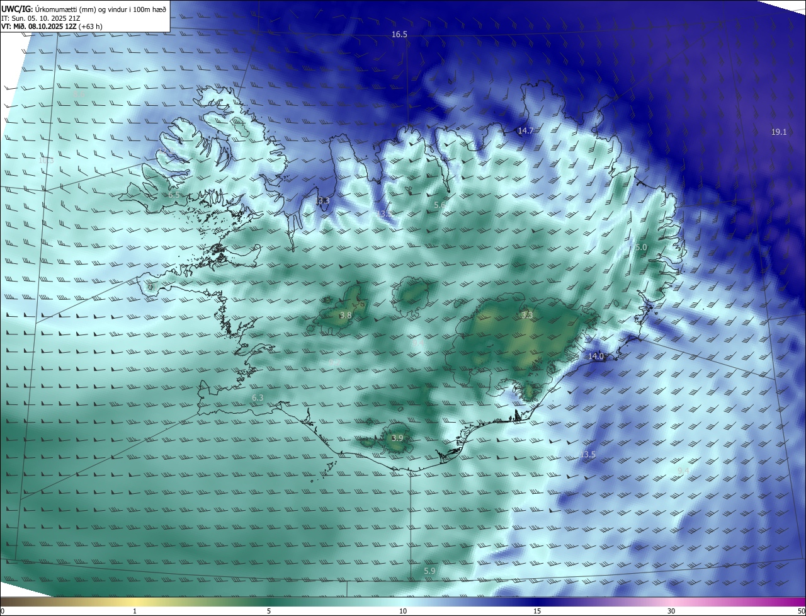Click the legend tick label 10
This screenshot has height=616, width=806.
click(x=403, y=612)
